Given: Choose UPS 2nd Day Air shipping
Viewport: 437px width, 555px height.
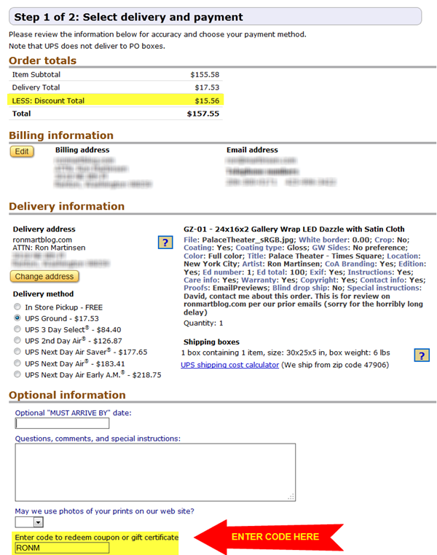Looking at the screenshot, I should tap(18, 341).
